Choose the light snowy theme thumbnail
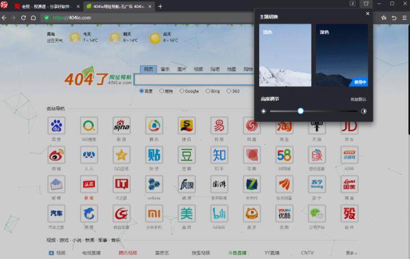Viewport: 410px width, 259px height. click(x=285, y=55)
